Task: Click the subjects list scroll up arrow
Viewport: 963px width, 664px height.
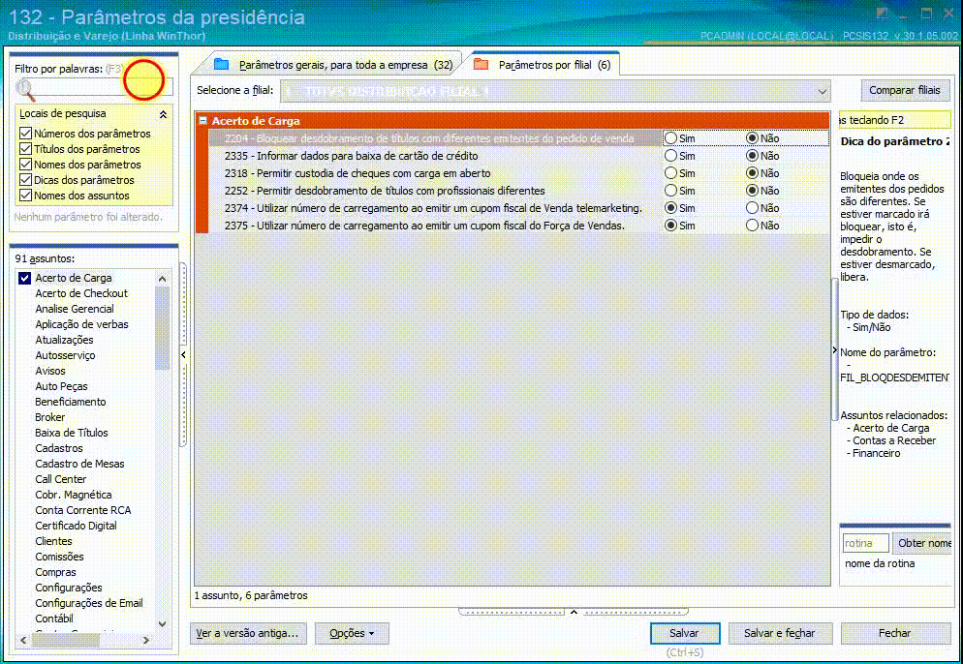Action: click(162, 279)
